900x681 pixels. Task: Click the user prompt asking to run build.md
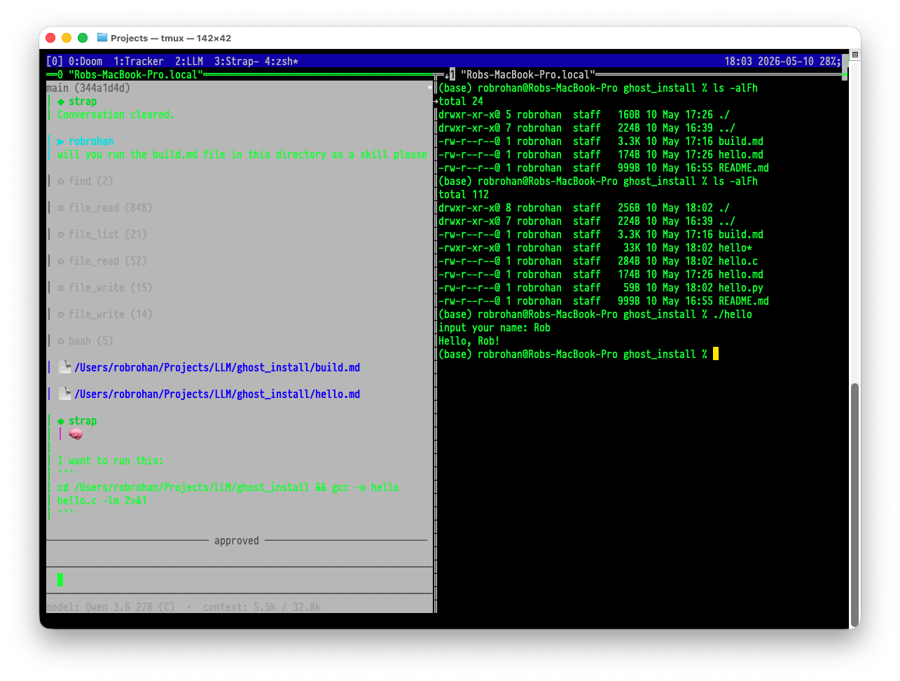tap(242, 155)
